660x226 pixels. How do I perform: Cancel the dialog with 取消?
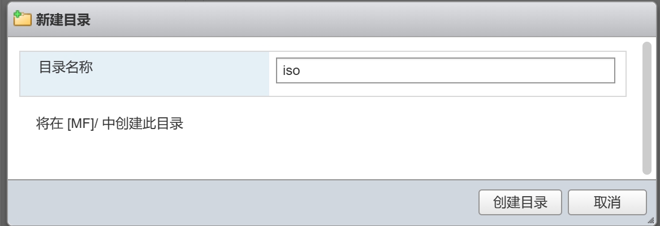pos(607,203)
